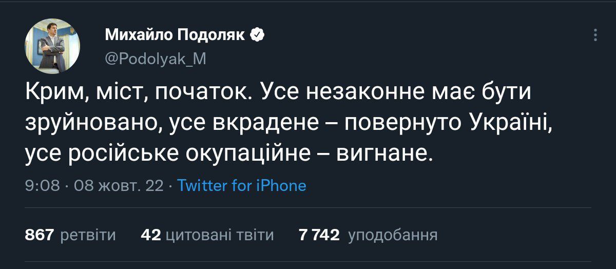Click the уподобання label text
This screenshot has width=616, height=269.
point(393,235)
